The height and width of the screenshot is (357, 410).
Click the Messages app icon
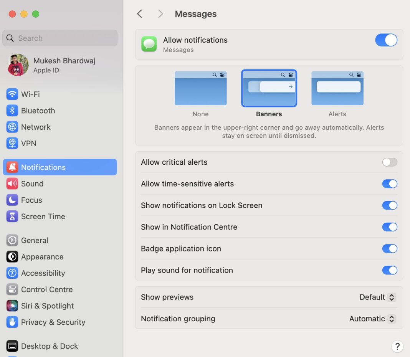[x=149, y=44]
